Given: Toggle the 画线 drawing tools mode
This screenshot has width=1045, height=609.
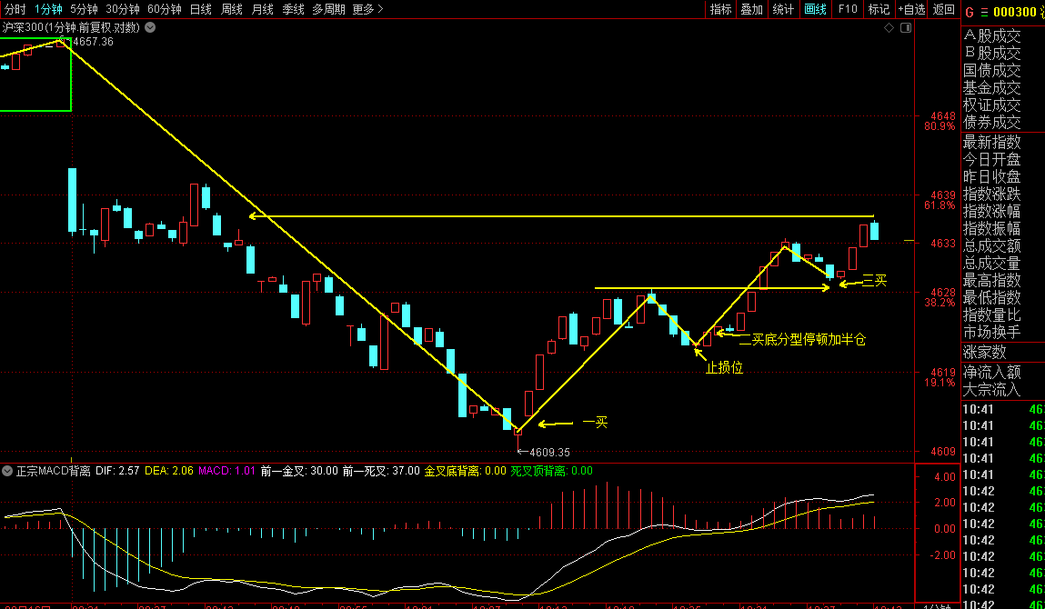Looking at the screenshot, I should 815,9.
